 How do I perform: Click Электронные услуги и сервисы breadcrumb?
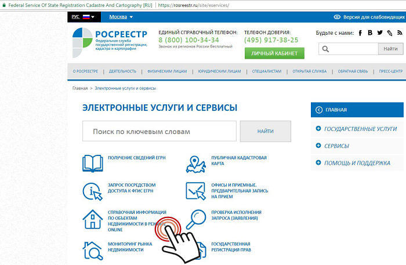[x=125, y=88]
